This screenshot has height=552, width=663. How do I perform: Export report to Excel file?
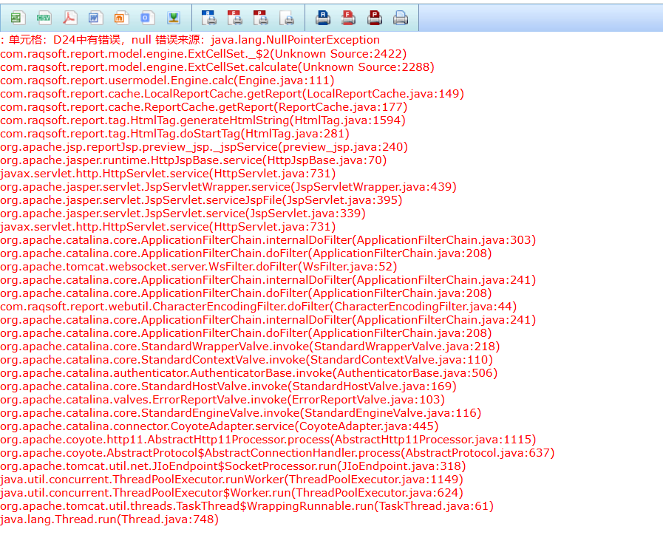[18, 18]
